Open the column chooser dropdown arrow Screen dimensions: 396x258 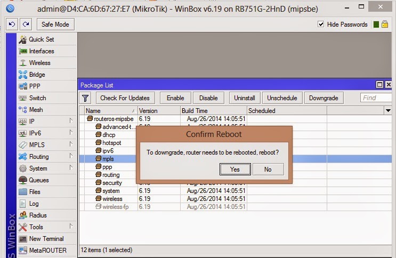[388, 111]
